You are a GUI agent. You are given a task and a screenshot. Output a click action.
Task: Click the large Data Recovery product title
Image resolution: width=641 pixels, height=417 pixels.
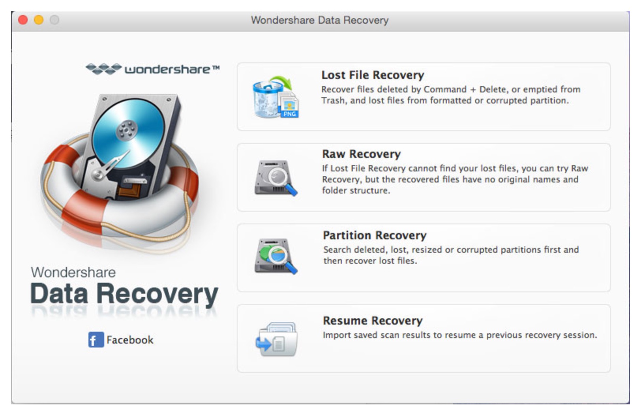[x=124, y=295]
